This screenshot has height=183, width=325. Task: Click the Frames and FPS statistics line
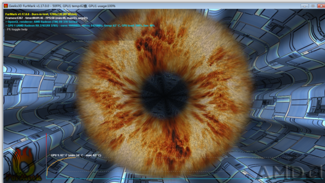47,18
